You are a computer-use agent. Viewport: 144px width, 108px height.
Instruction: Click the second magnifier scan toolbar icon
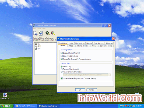click(x=53, y=33)
